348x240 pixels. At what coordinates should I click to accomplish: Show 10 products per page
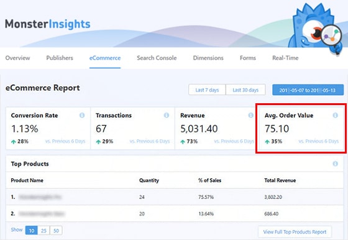tap(32, 231)
